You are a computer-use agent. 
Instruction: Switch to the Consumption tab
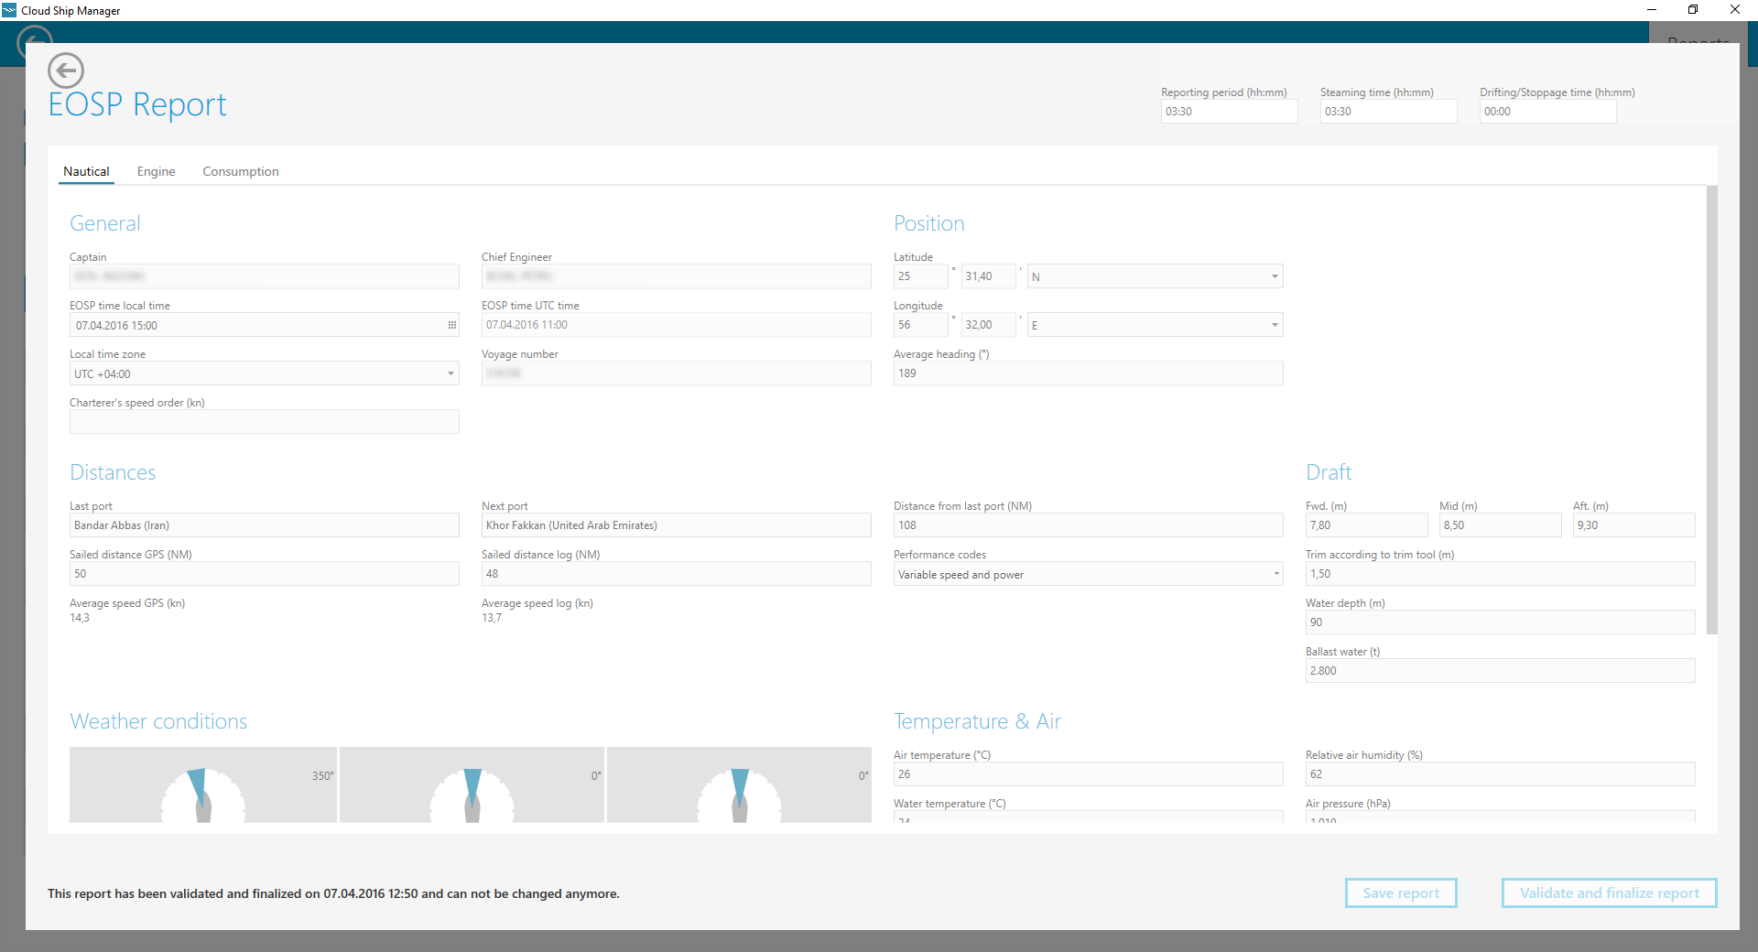[241, 171]
